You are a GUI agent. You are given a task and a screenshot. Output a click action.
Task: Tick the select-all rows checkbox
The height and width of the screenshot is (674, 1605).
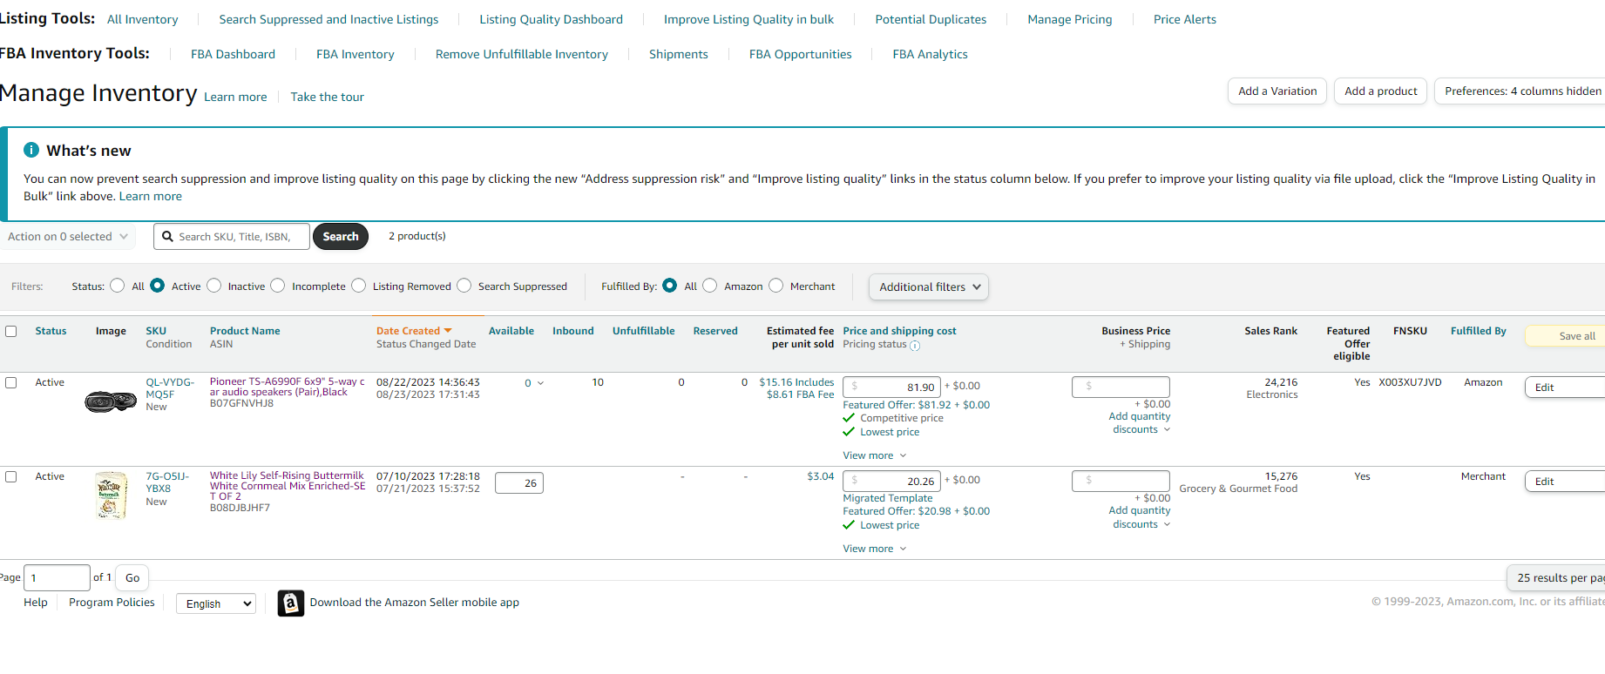click(x=11, y=331)
